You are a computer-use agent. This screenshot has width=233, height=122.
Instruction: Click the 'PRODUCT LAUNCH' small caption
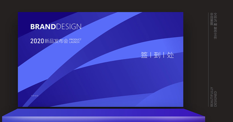pos(75,41)
